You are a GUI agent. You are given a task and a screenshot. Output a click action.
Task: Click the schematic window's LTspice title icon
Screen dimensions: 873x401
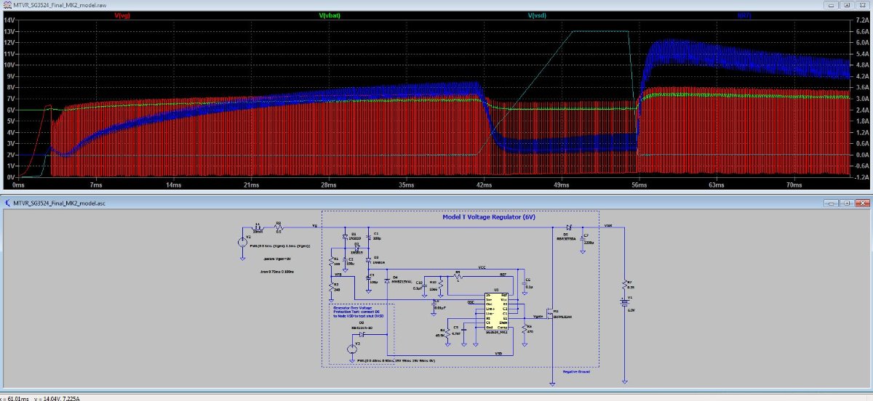[x=7, y=203]
